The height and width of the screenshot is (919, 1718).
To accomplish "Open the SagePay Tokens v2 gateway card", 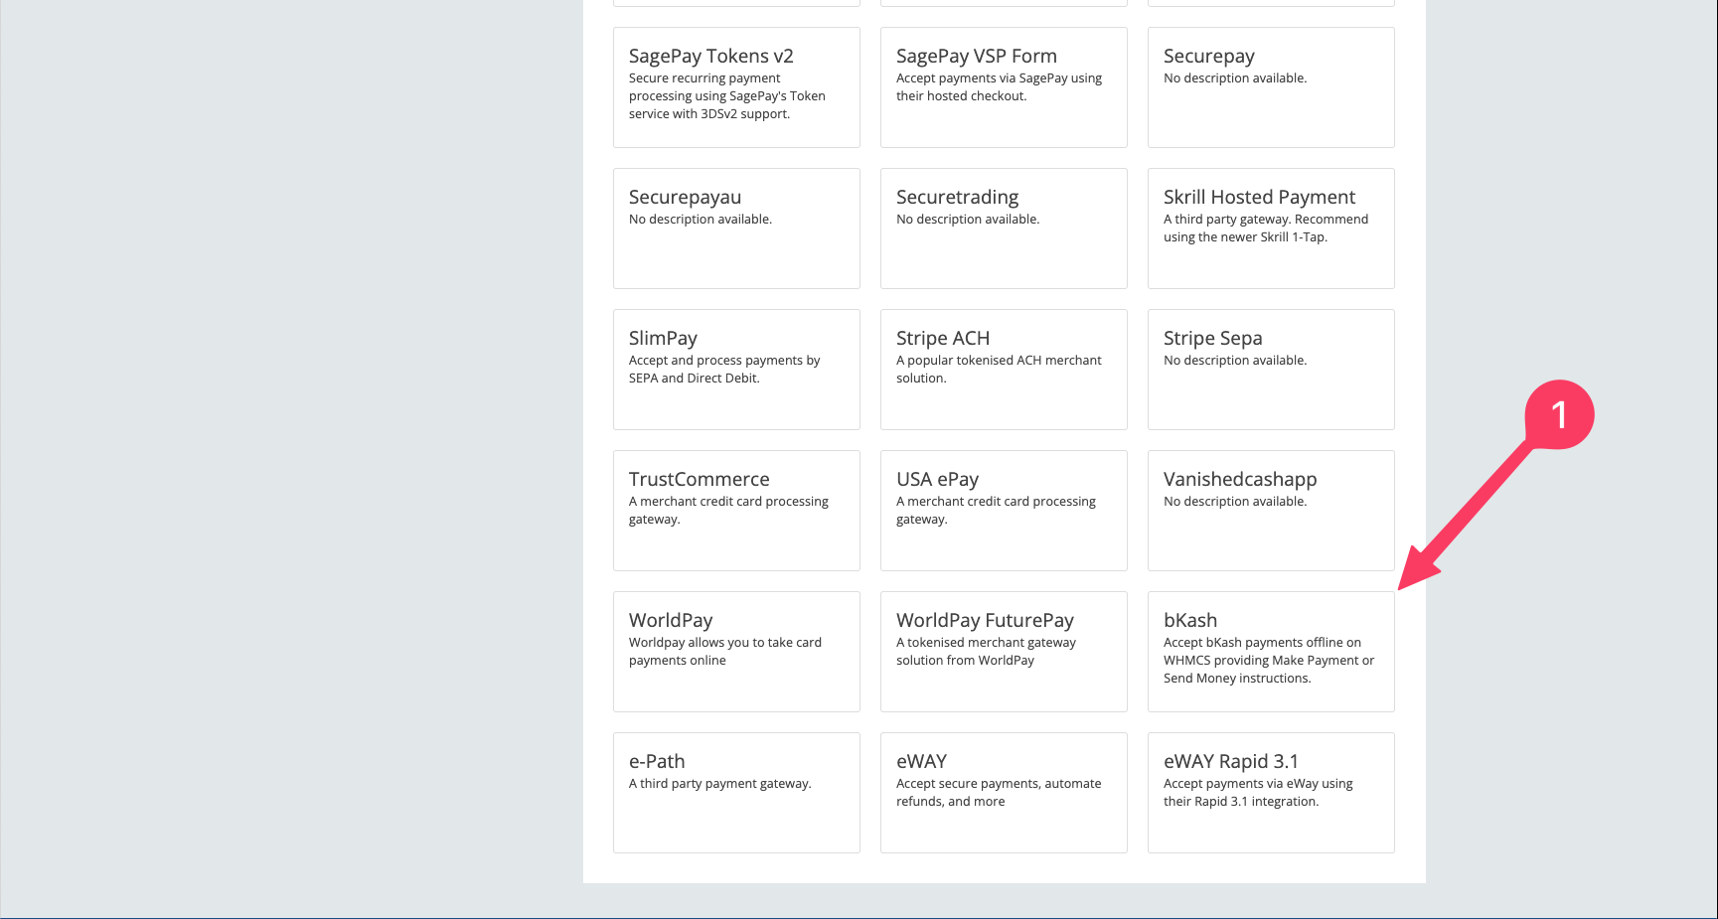I will pyautogui.click(x=736, y=87).
